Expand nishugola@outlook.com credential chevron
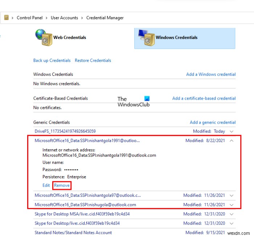The width and height of the screenshot is (254, 237). 232,205
